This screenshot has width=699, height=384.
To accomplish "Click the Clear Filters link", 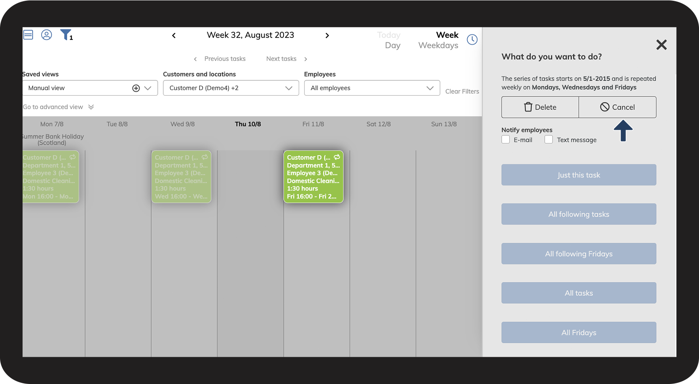I will point(462,91).
